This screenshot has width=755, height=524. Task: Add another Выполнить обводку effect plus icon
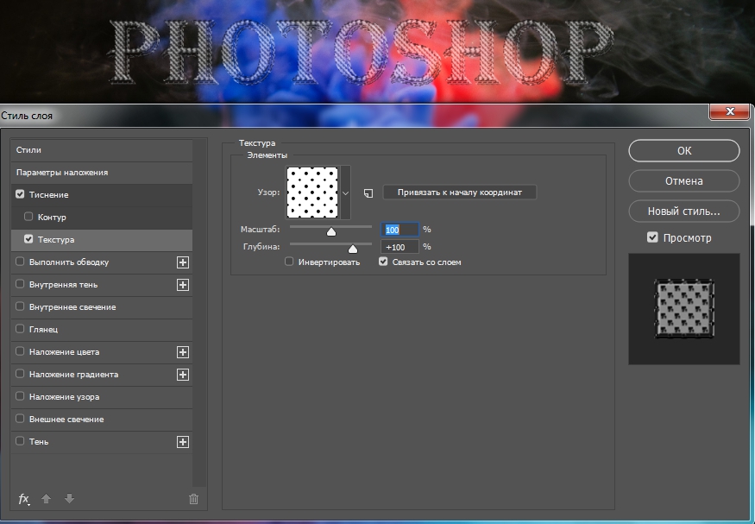tap(182, 262)
